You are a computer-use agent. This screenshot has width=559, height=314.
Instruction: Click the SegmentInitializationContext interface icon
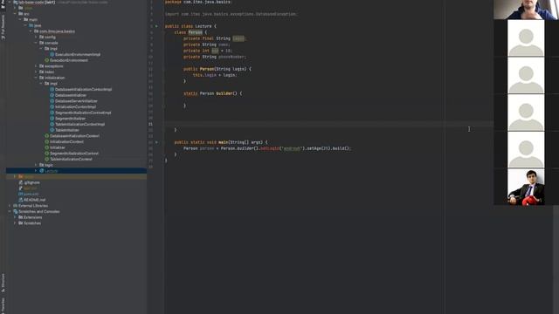(46, 154)
